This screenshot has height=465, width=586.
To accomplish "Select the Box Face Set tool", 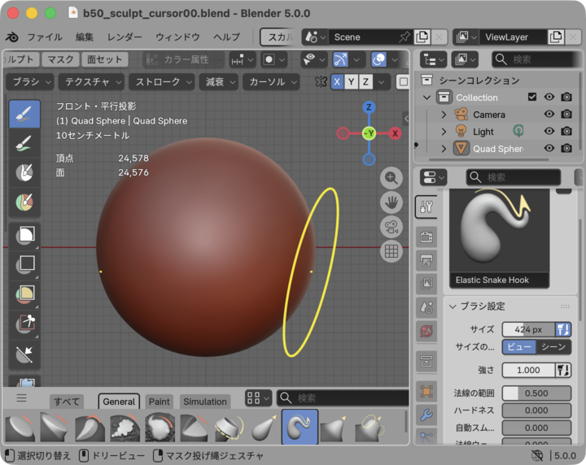I will (x=24, y=295).
